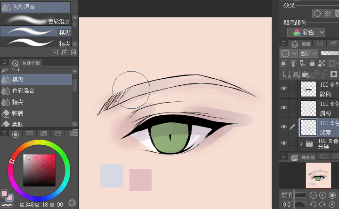339x209 pixels.
Task: Click the new vector layer icon
Action: [296, 74]
